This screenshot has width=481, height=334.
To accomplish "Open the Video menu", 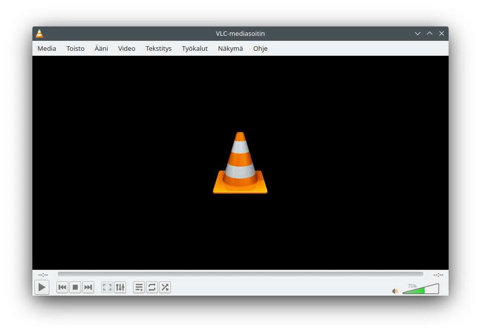I will (127, 48).
